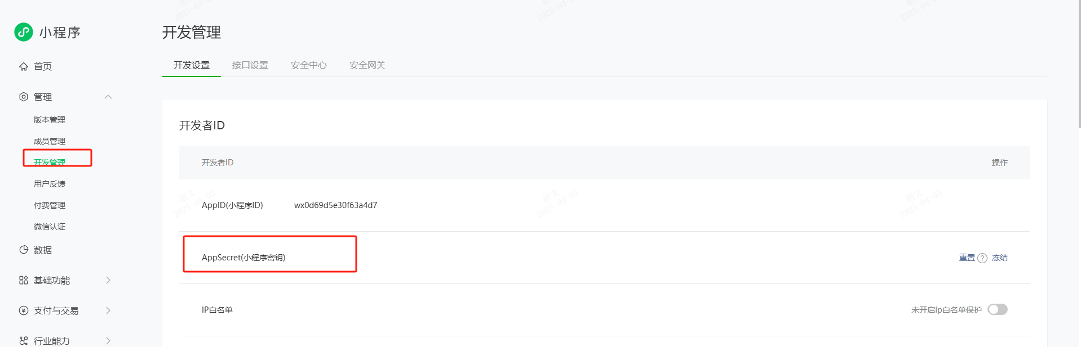Viewport: 1081px width, 347px height.
Task: Open the help icon beside 重置
Action: (x=982, y=257)
